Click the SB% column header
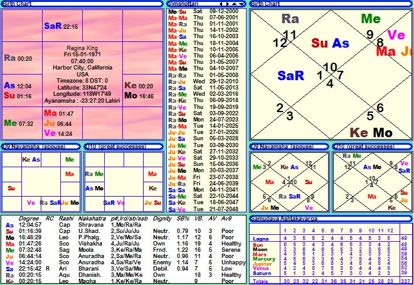This screenshot has height=285, width=414. 184,219
